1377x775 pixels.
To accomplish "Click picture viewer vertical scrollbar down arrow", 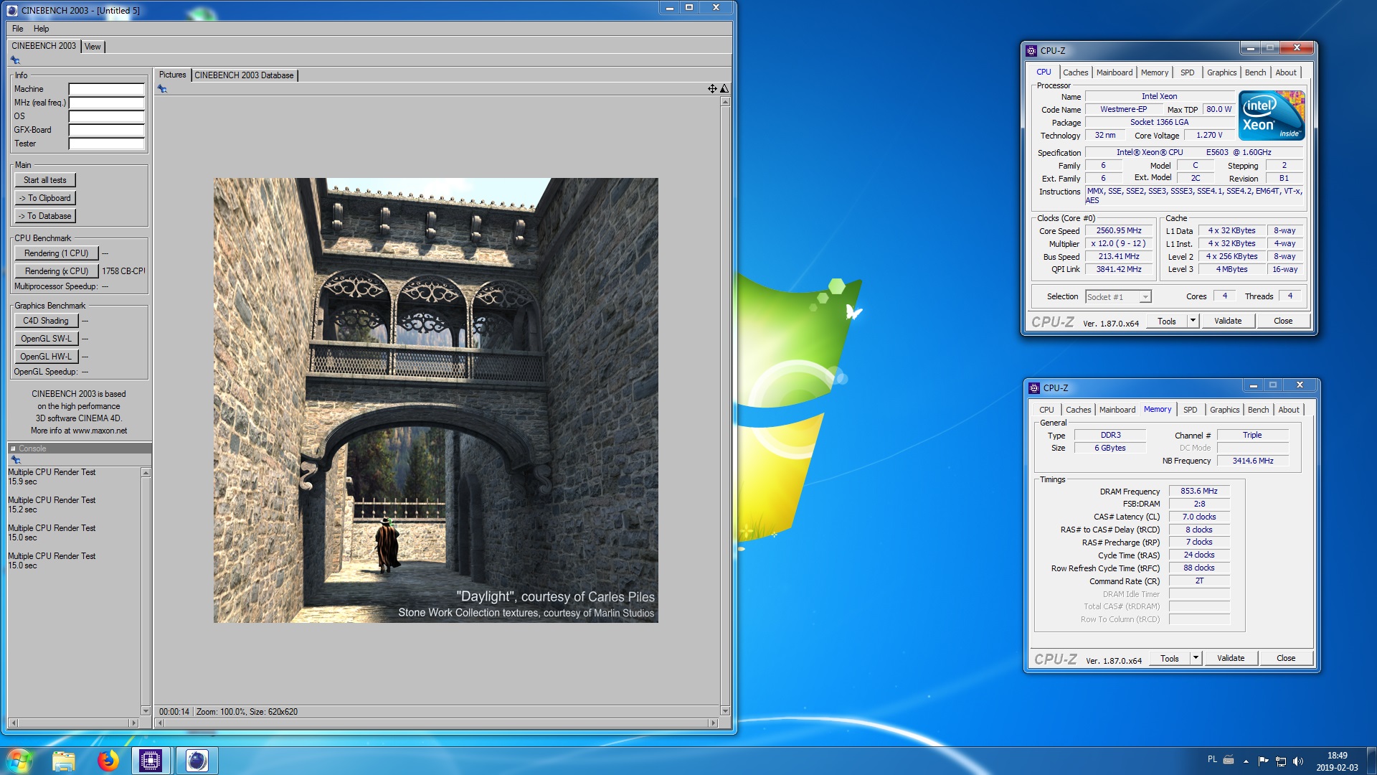I will tap(725, 710).
